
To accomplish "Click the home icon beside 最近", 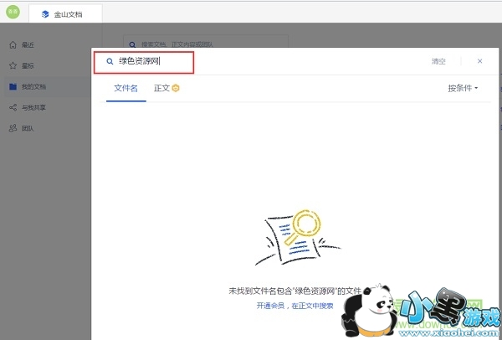I will tap(13, 45).
